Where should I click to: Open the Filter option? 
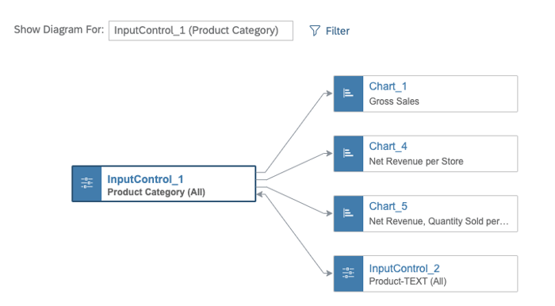coord(330,31)
